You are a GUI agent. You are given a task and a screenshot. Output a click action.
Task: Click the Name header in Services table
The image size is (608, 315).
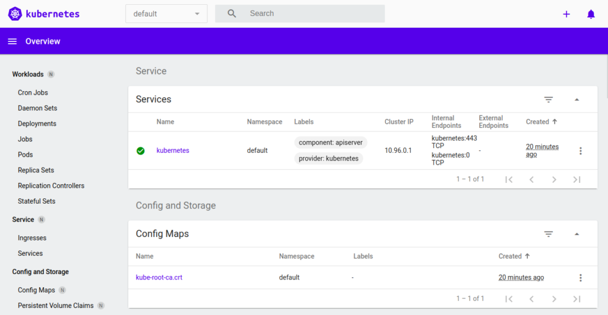pyautogui.click(x=165, y=122)
